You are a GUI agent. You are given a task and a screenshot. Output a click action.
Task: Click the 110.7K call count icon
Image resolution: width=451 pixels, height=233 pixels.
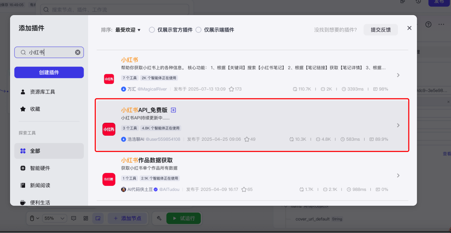point(295,89)
